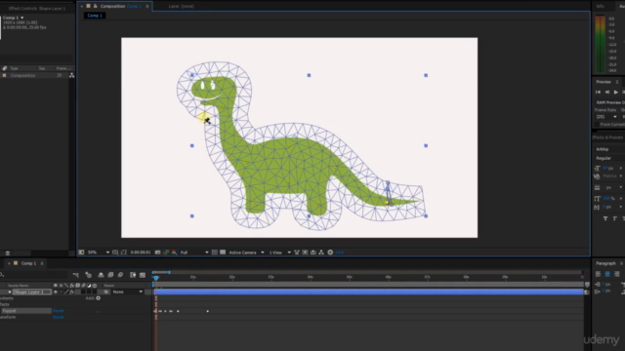Viewport: 625px width, 351px height.
Task: Click the exposure value in viewer bar
Action: [x=340, y=253]
